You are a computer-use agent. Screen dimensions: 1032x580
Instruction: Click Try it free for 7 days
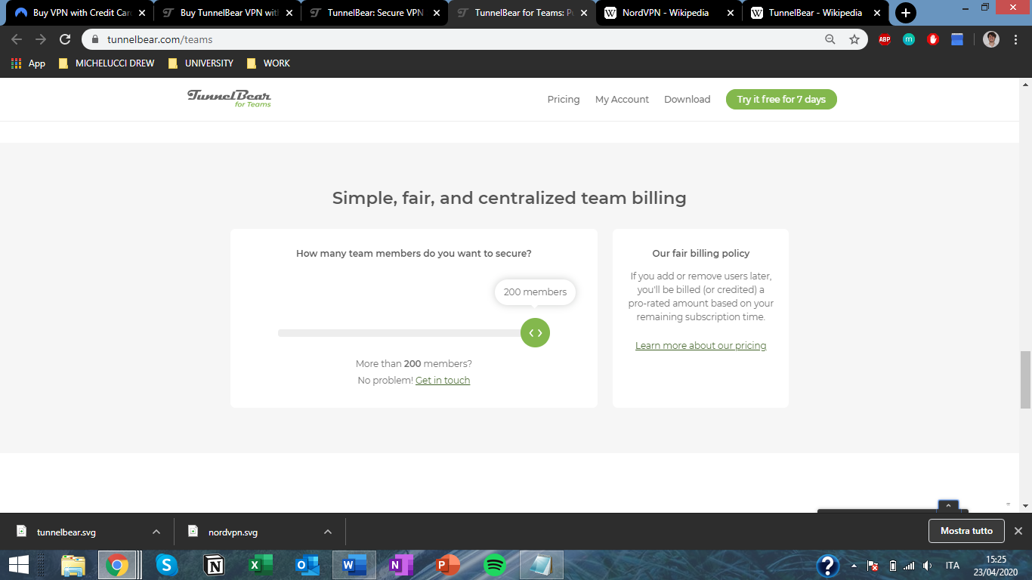(781, 100)
